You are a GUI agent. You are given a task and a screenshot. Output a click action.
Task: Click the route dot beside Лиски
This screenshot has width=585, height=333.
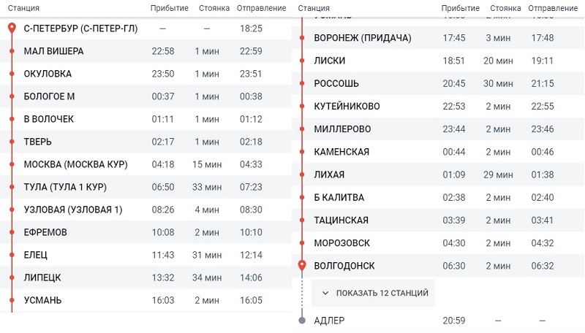(303, 61)
